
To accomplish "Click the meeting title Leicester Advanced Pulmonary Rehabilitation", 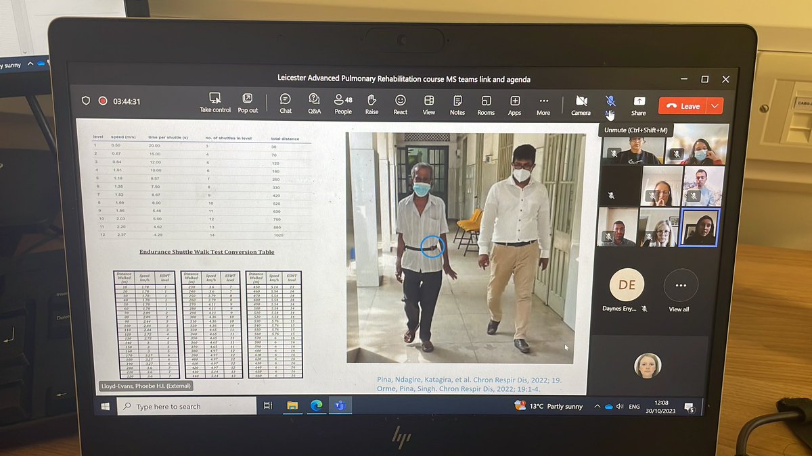I will 404,79.
